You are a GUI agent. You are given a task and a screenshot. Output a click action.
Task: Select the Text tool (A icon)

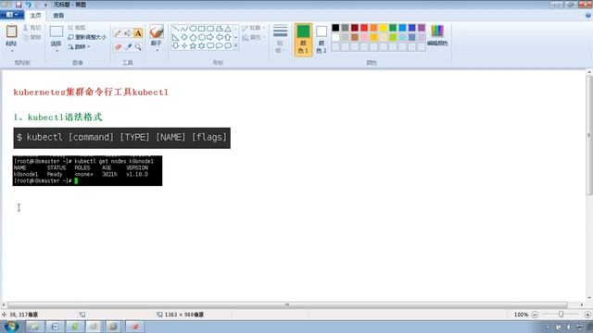[138, 33]
